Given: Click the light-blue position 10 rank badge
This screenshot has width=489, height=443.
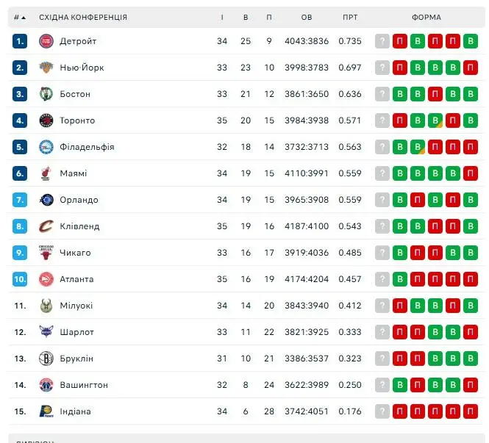Looking at the screenshot, I should pos(20,279).
